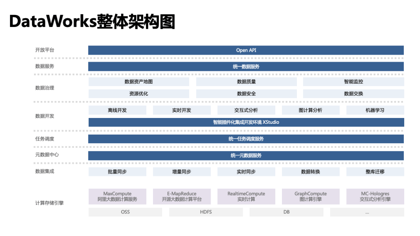Select the MaxCompute engine box
This screenshot has height=236, width=420.
[117, 197]
